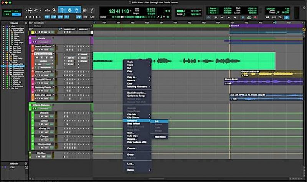Click the Tempo value field
The image size is (307, 182).
(285, 13)
